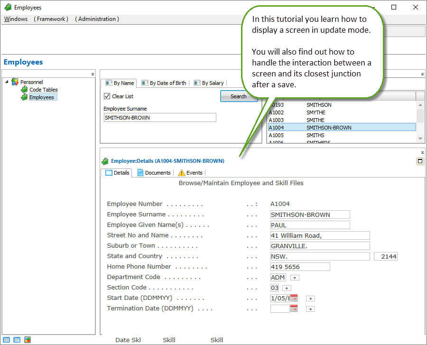The image size is (427, 345).
Task: Click plus button beside Start Date
Action: tap(310, 298)
